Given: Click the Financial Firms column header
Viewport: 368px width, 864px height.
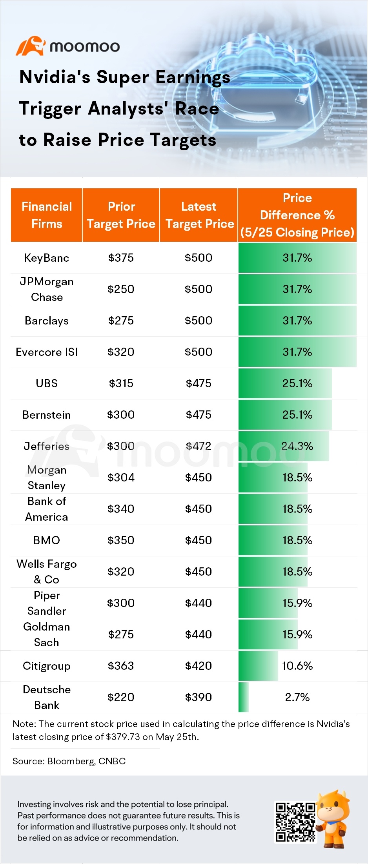Looking at the screenshot, I should click(47, 215).
